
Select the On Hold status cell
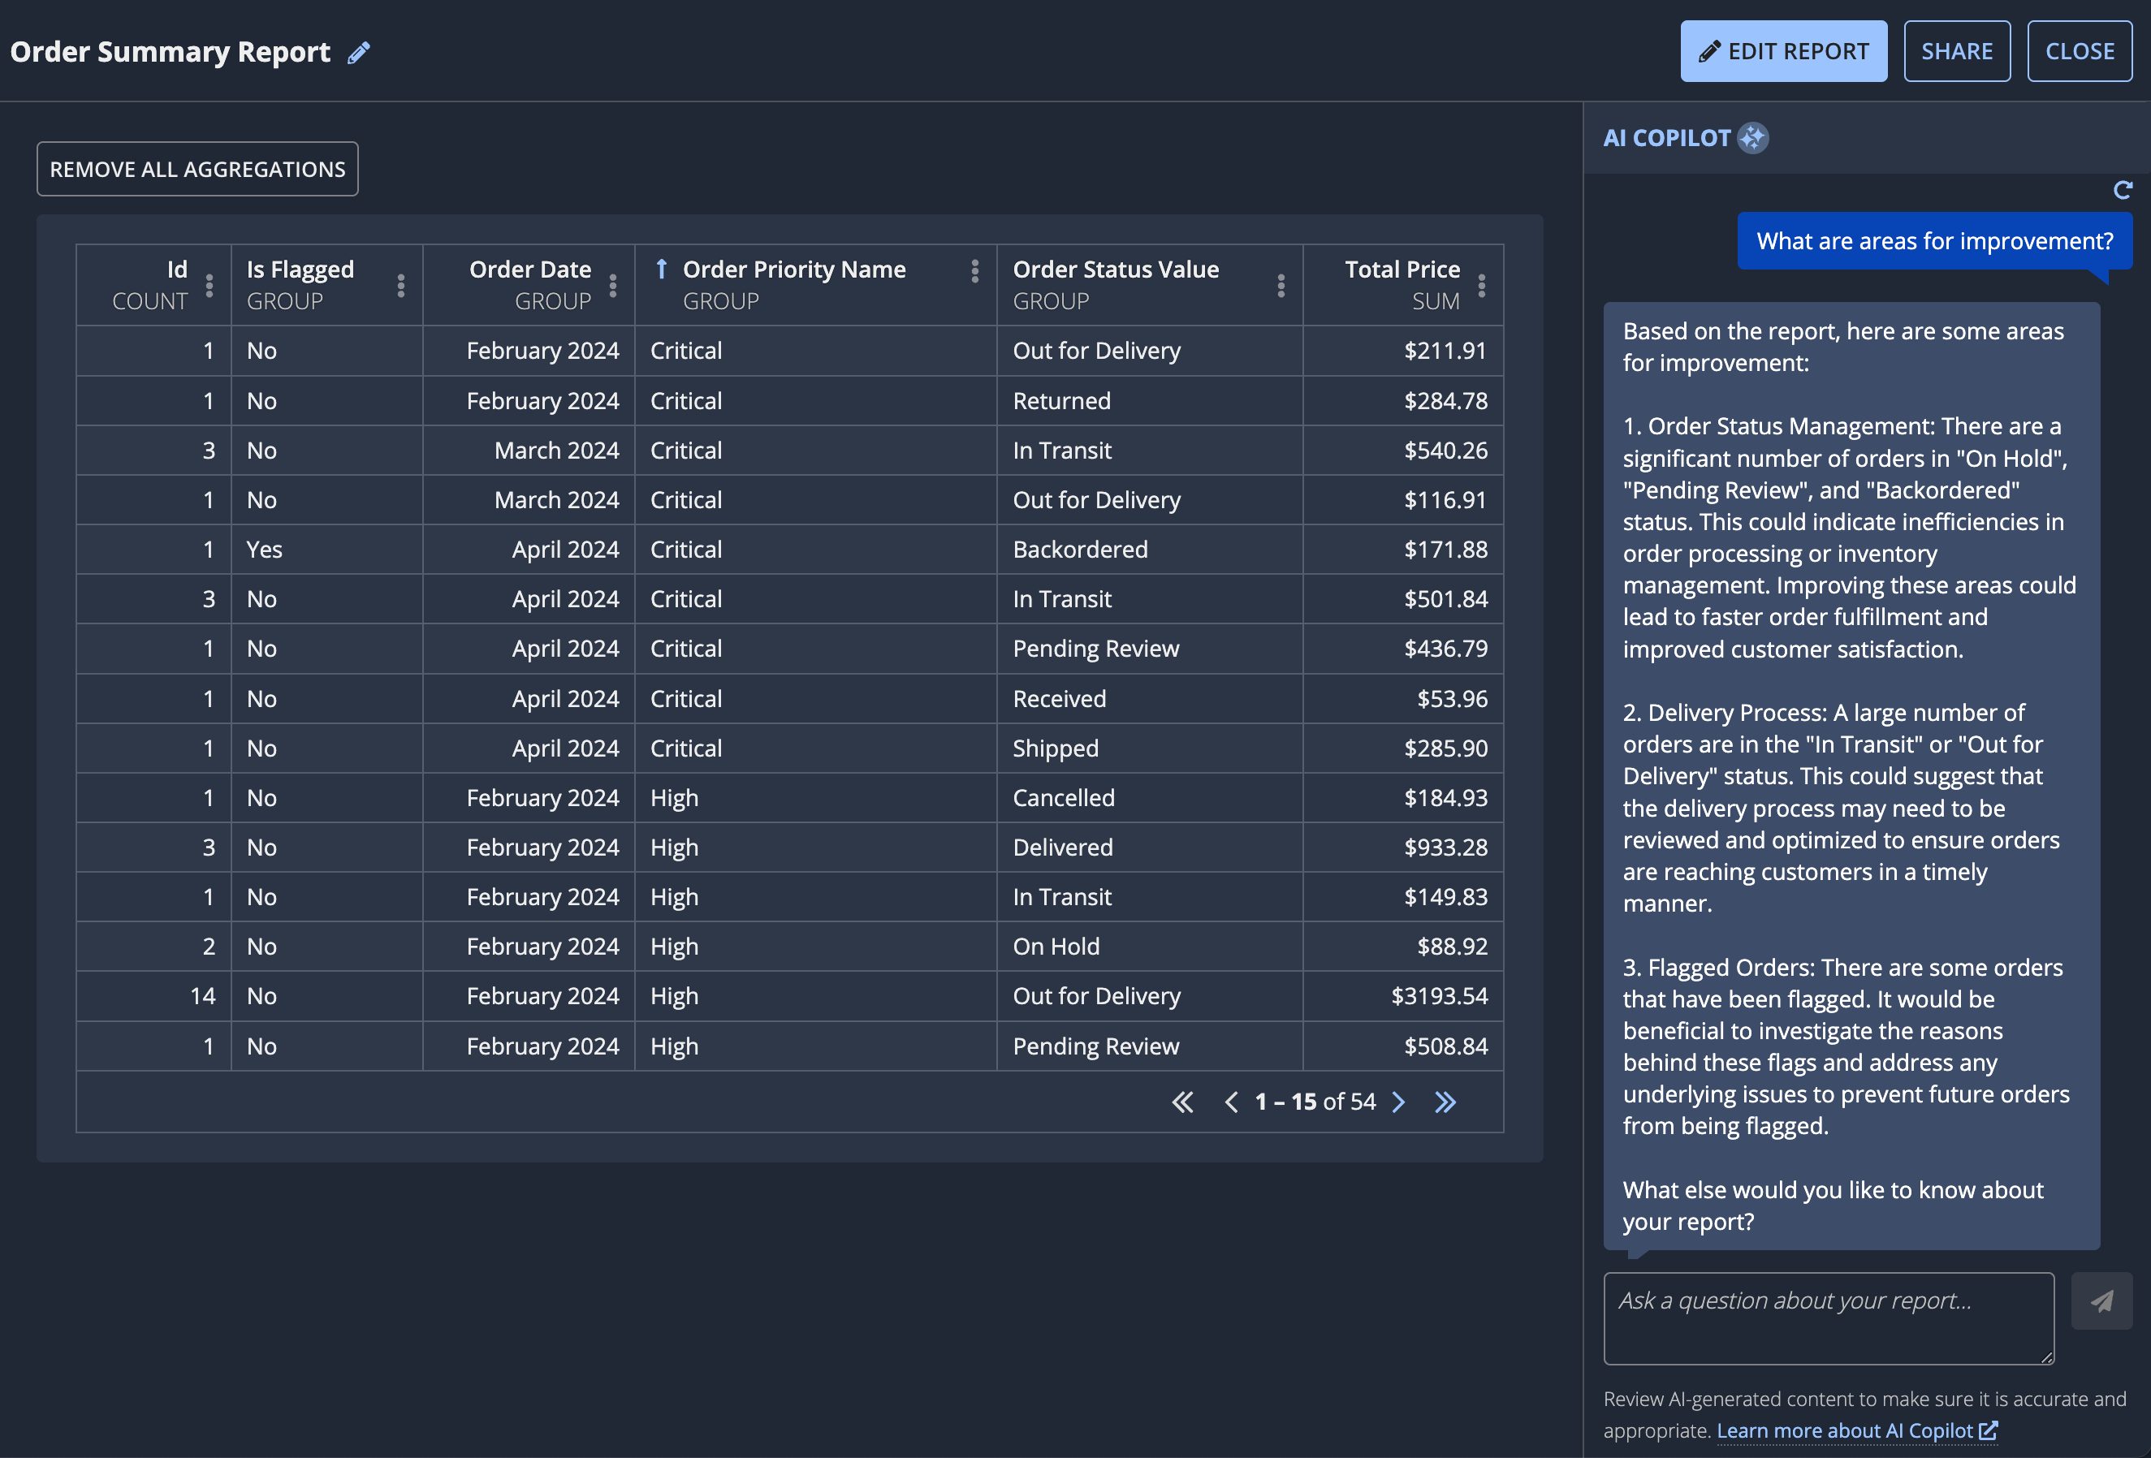(1150, 947)
